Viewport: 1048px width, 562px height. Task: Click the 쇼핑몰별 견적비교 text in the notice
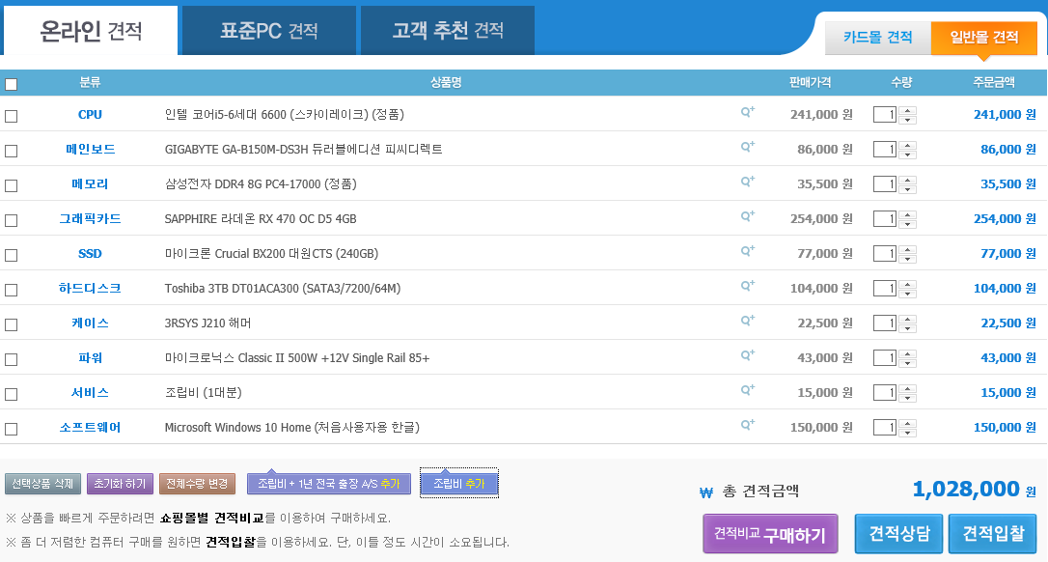pos(212,518)
